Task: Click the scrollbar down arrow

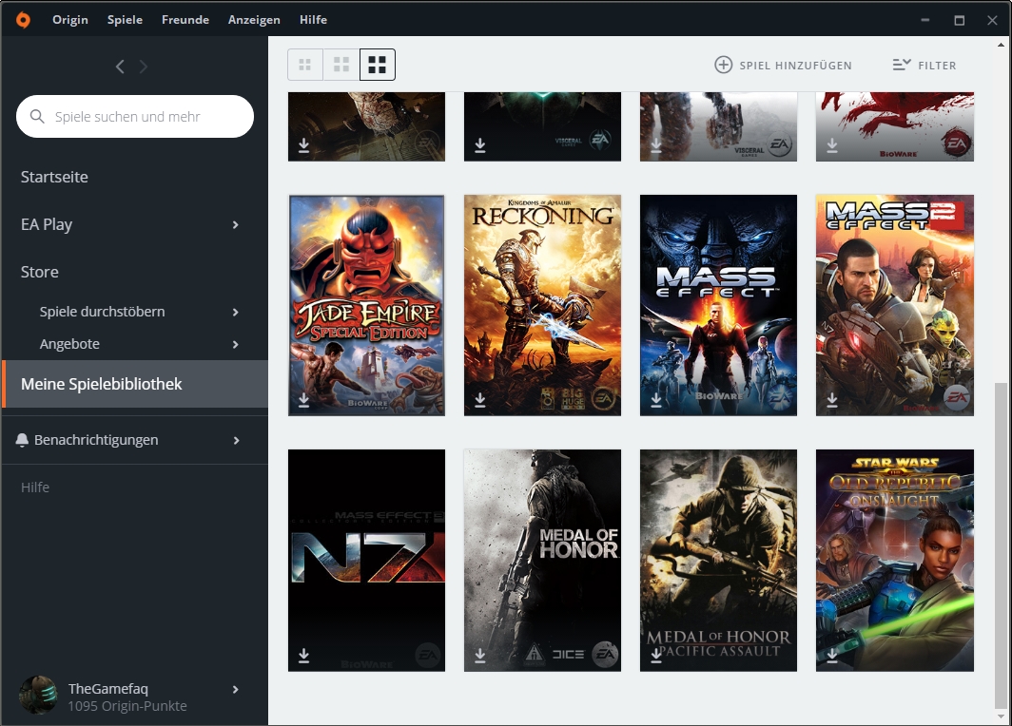Action: pos(1001,716)
